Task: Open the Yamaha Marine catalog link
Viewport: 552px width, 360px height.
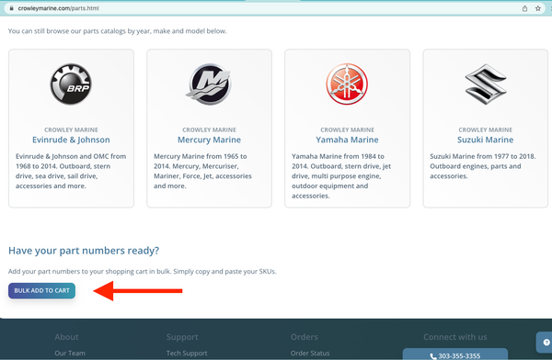Action: (347, 140)
